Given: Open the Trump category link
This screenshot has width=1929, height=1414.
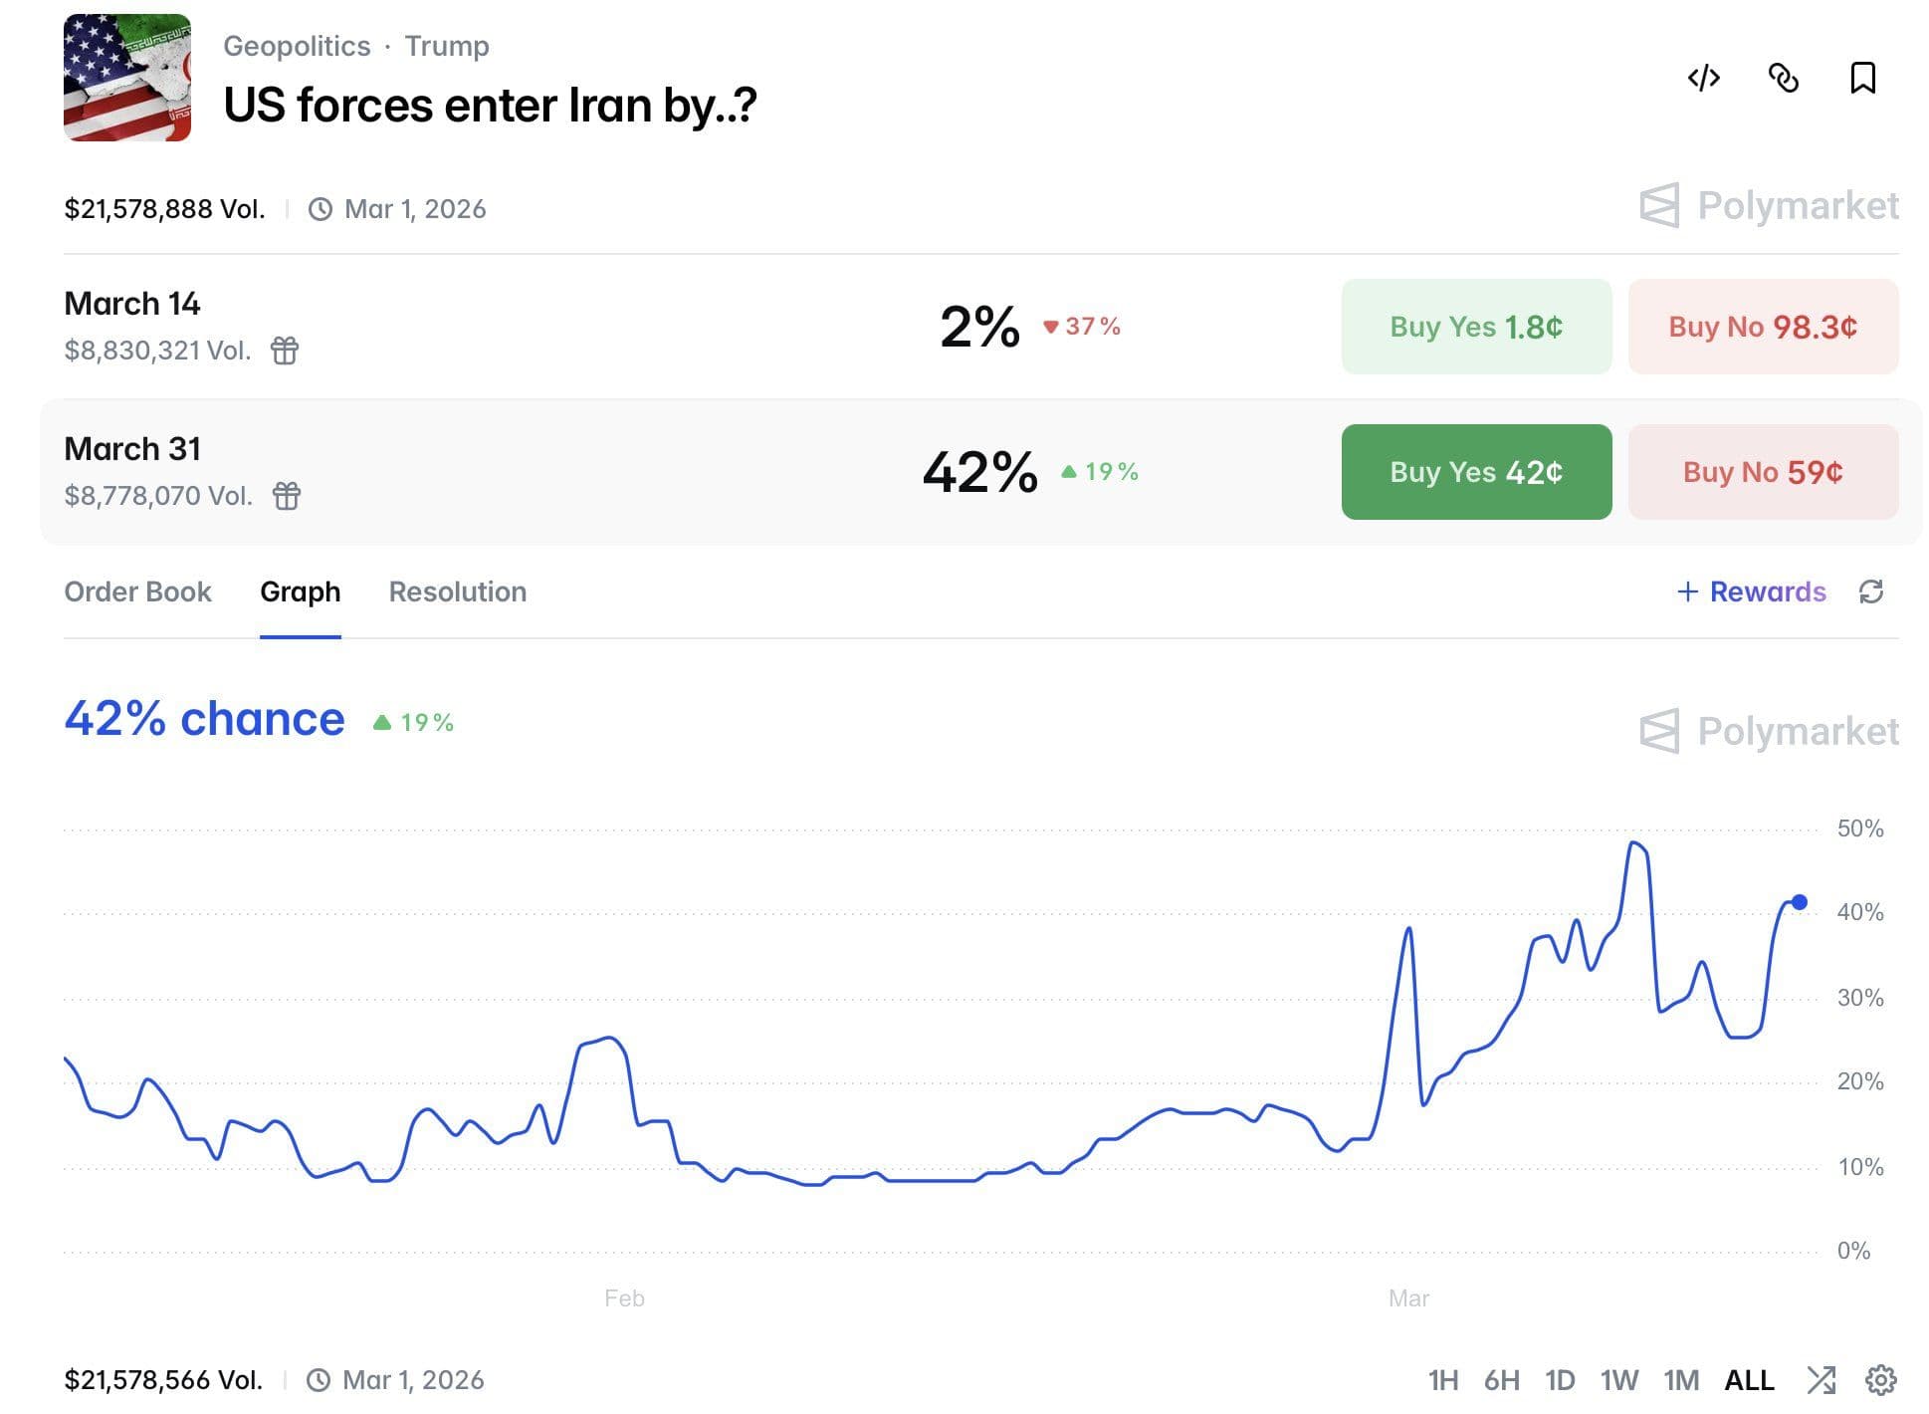Looking at the screenshot, I should pos(446,46).
